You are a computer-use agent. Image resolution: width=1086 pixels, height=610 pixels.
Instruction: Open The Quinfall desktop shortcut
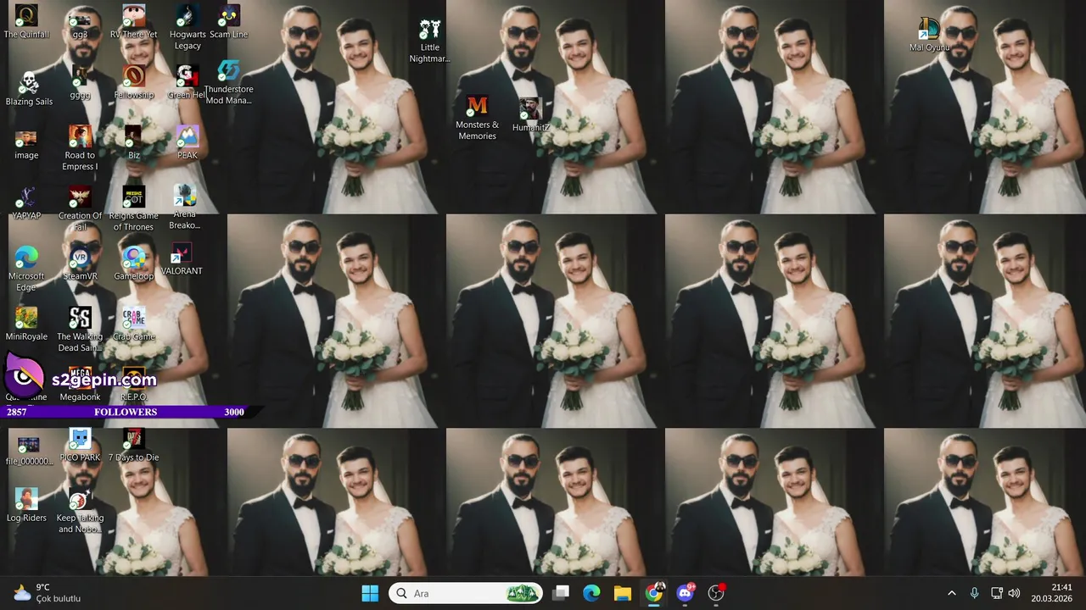(26, 22)
